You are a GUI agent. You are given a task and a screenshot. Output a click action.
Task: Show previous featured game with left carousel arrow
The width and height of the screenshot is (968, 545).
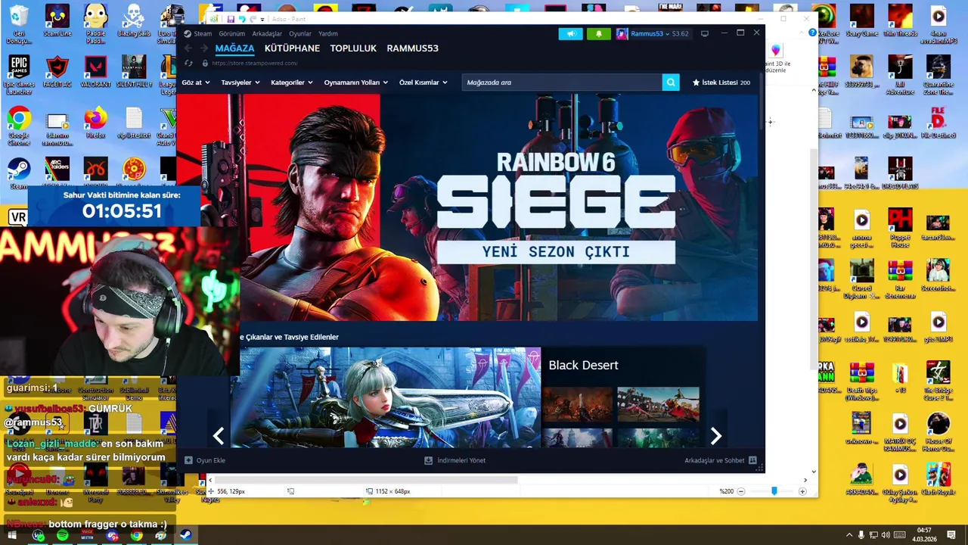(218, 436)
